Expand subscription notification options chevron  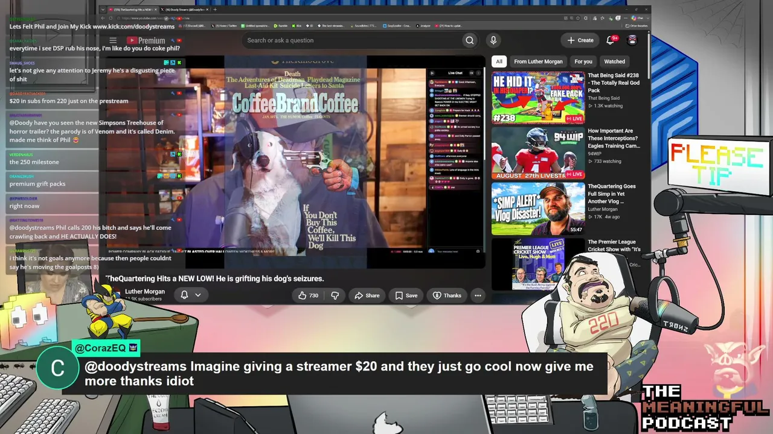coord(197,295)
